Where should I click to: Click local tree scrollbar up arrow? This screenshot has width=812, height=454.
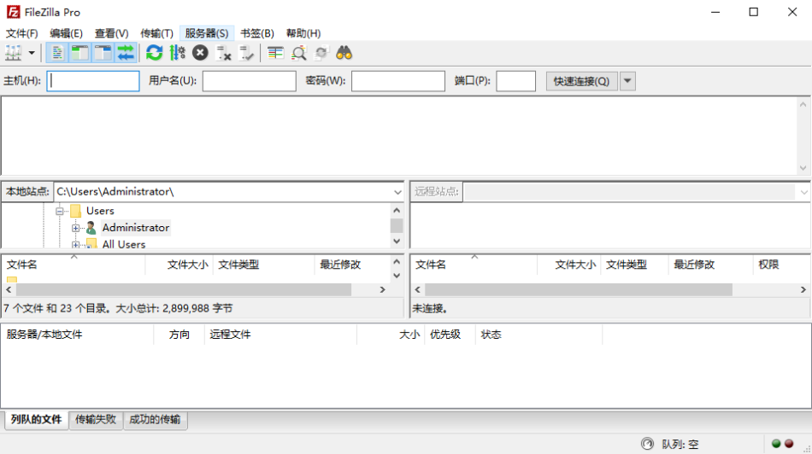click(x=397, y=210)
